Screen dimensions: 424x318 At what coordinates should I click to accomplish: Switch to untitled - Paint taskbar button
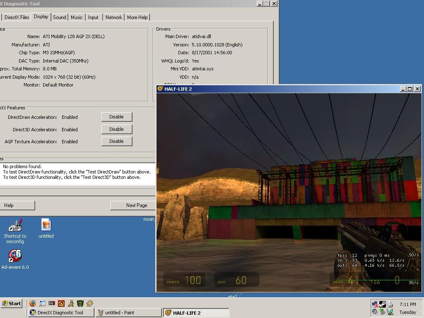point(129,313)
